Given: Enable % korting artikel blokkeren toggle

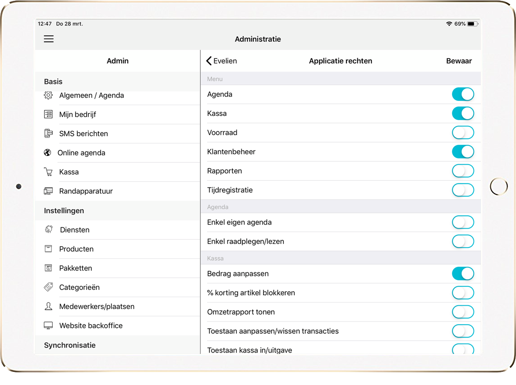Looking at the screenshot, I should pyautogui.click(x=463, y=293).
